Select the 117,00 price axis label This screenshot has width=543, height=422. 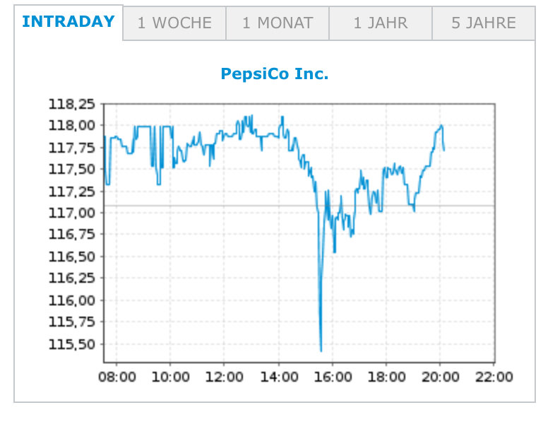pos(71,213)
